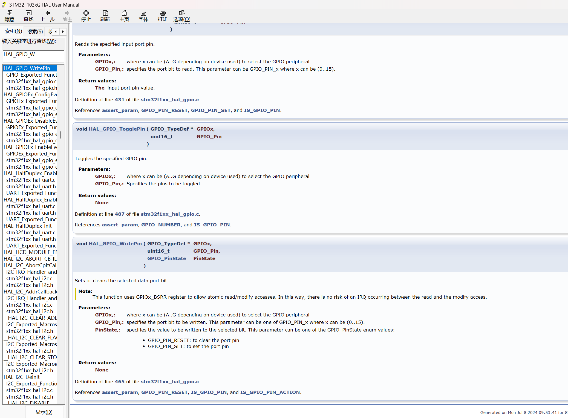Click the help window title bar icon
This screenshot has width=568, height=418.
pos(4,5)
